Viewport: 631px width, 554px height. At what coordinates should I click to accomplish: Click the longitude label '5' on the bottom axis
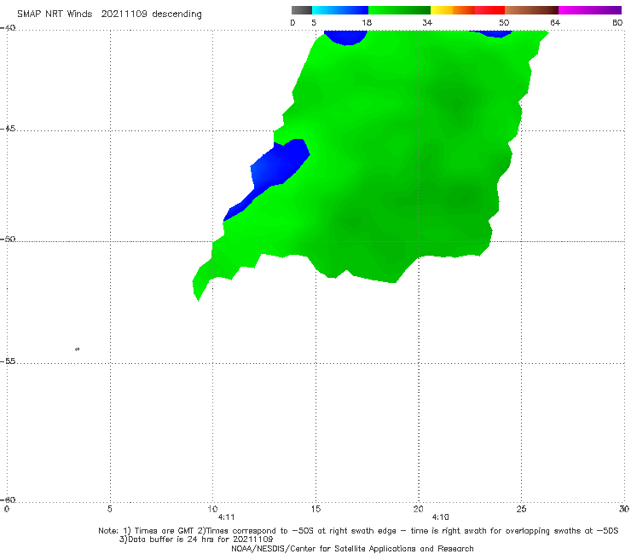pyautogui.click(x=110, y=509)
